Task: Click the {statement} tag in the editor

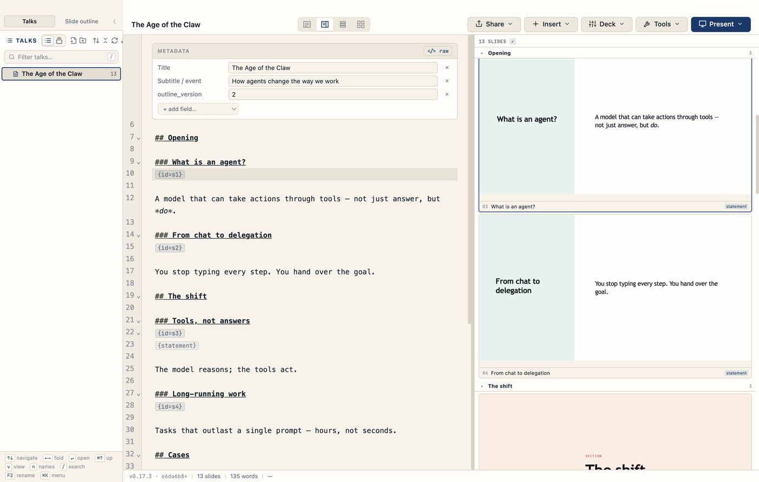Action: coord(177,345)
